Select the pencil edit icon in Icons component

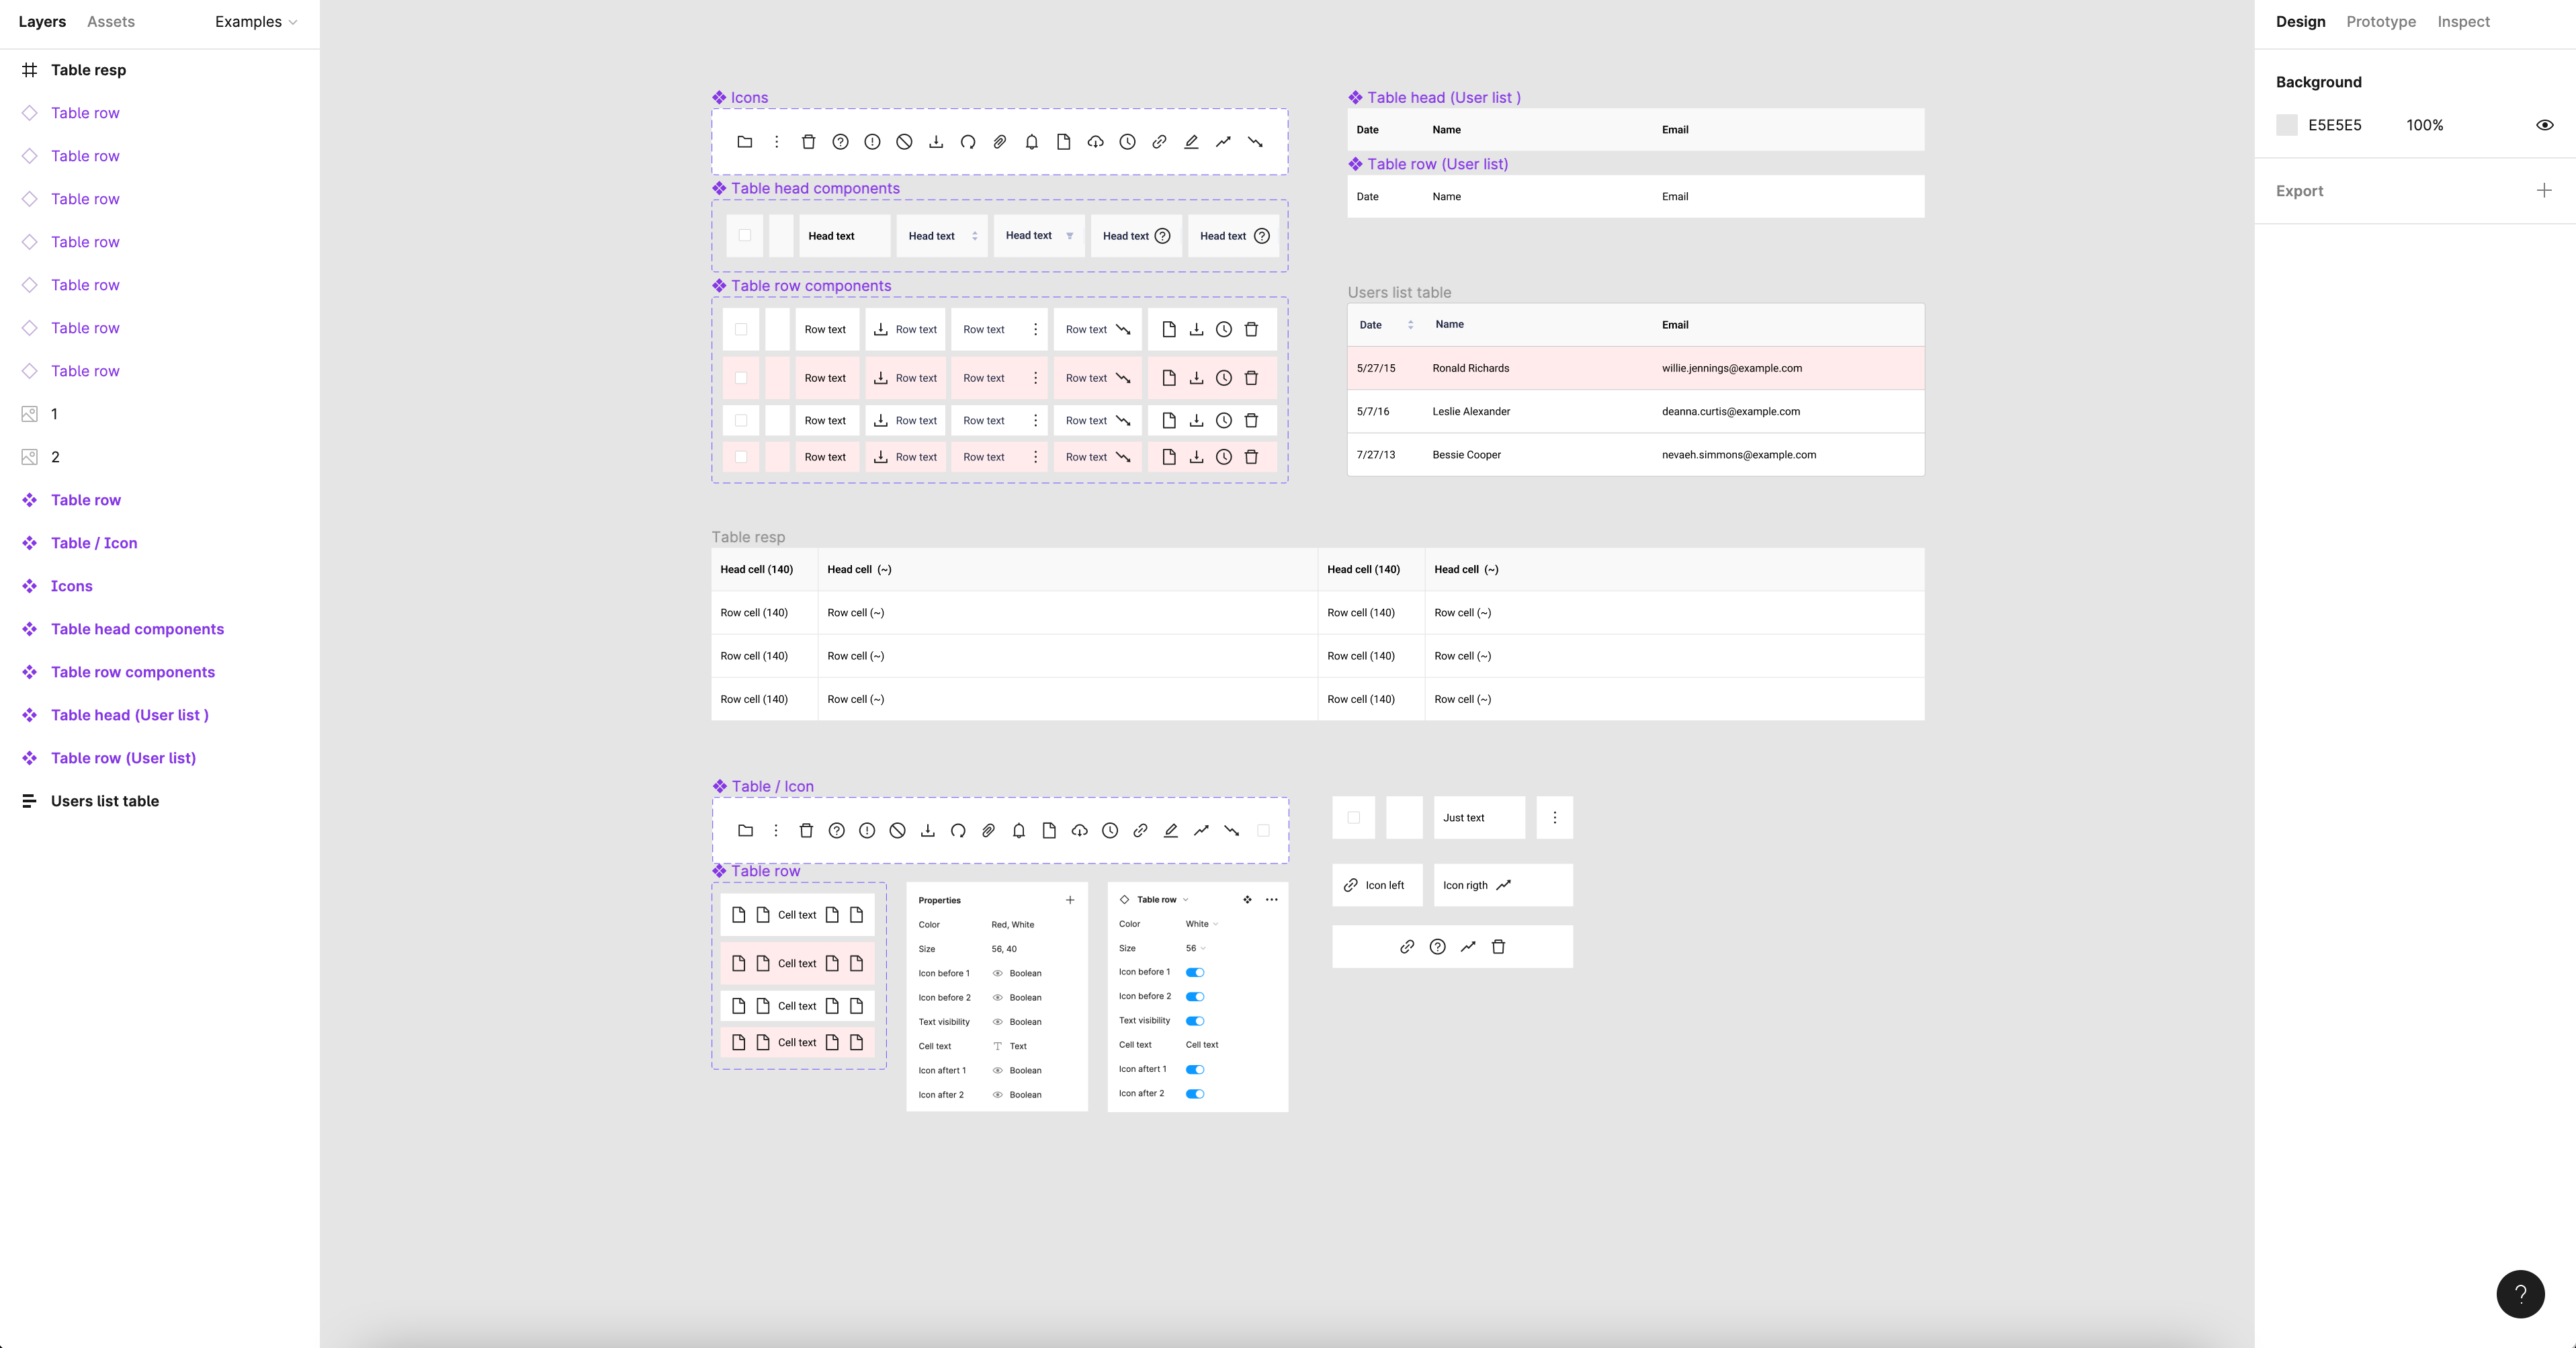(x=1191, y=142)
